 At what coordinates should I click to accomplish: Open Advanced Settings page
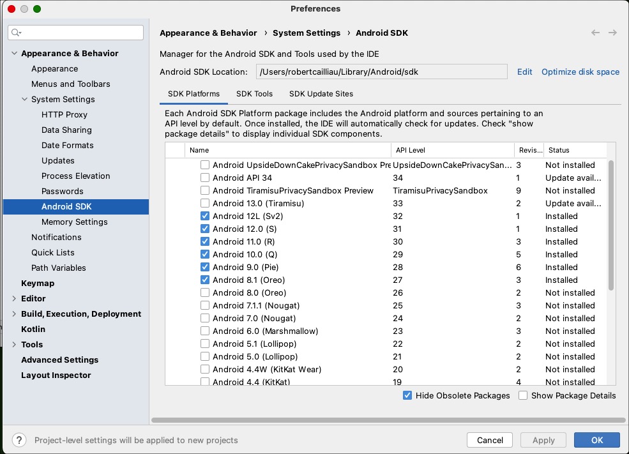(59, 359)
